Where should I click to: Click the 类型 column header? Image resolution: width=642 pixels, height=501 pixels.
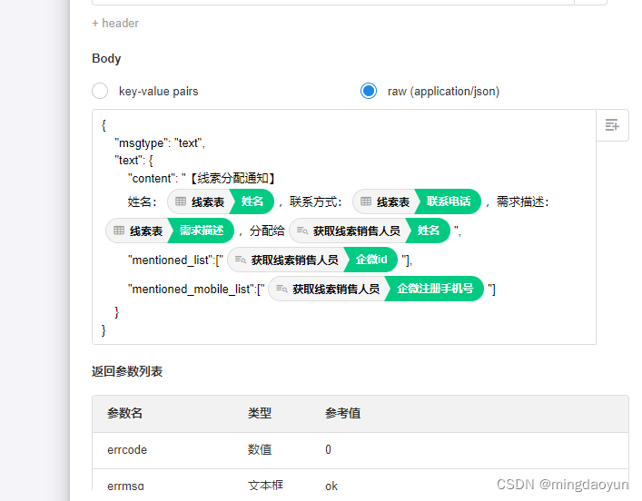tap(260, 413)
